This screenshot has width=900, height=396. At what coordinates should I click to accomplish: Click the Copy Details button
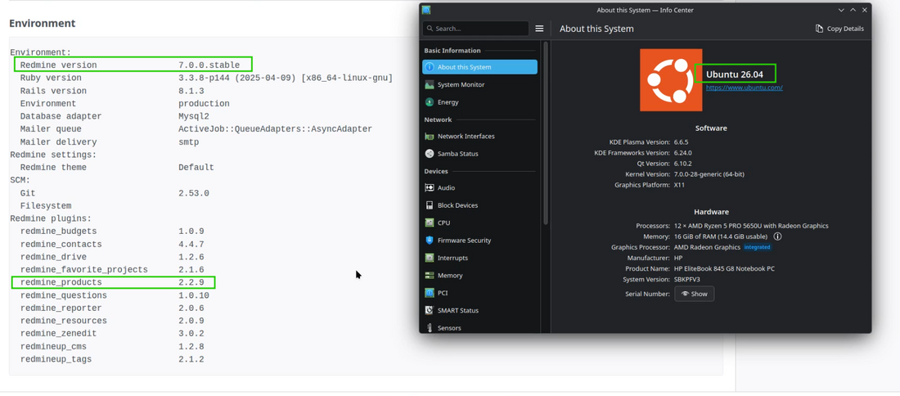pyautogui.click(x=839, y=29)
